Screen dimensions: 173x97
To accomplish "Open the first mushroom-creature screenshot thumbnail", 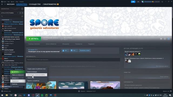I will (x=41, y=85).
